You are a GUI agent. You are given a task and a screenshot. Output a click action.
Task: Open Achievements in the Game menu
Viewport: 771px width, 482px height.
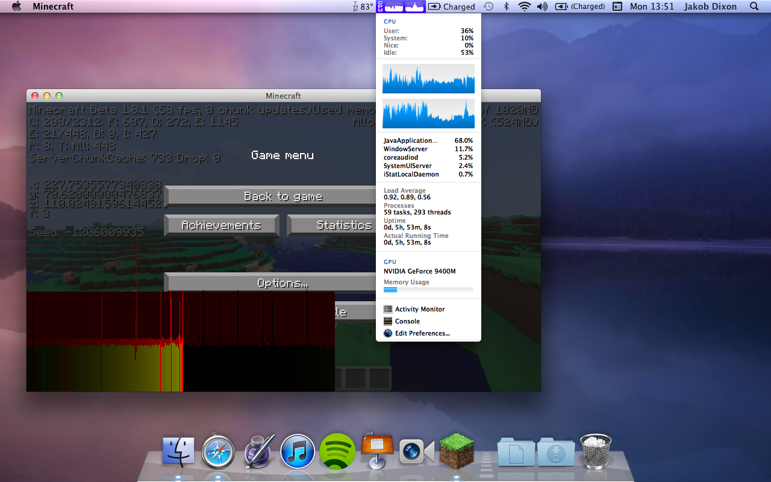(221, 225)
